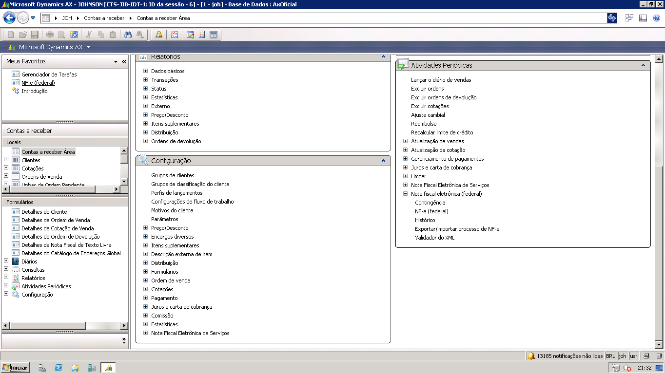This screenshot has height=374, width=665.
Task: Click the Find next binoculars-arrow icon
Action: tap(140, 35)
